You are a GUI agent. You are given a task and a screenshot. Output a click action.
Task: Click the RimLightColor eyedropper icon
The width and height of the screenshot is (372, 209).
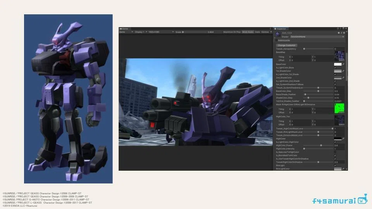pyautogui.click(x=343, y=169)
